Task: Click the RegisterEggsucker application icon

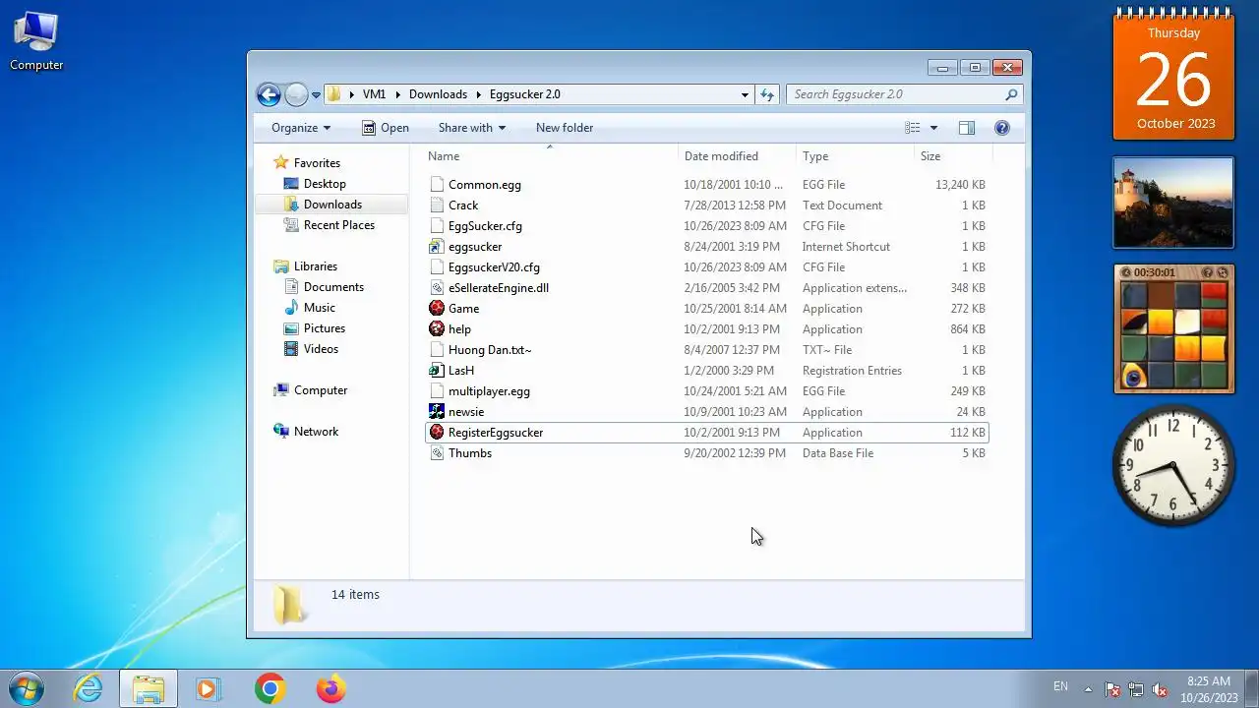Action: point(437,433)
